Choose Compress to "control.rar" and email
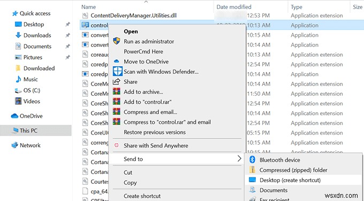 click(168, 122)
